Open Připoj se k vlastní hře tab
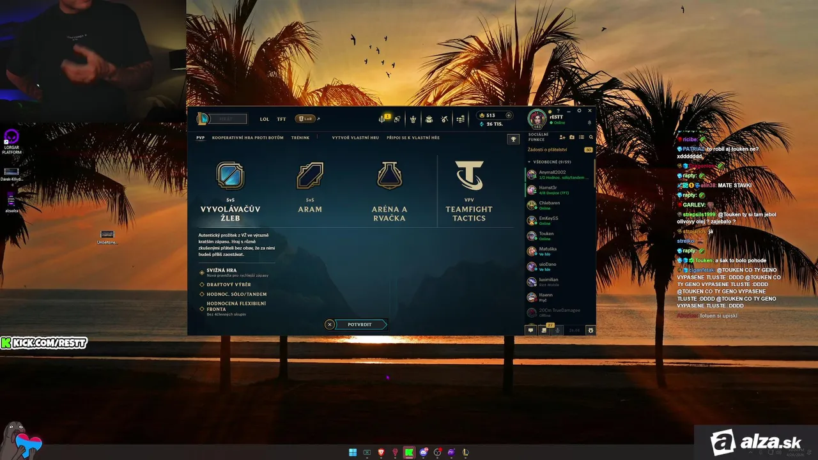The height and width of the screenshot is (460, 818). click(x=413, y=137)
